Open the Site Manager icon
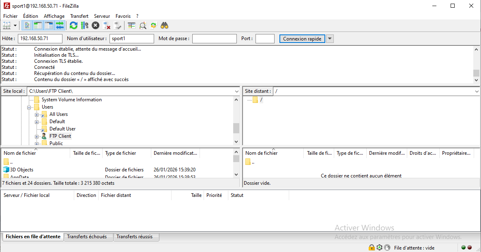The height and width of the screenshot is (252, 481). 7,26
